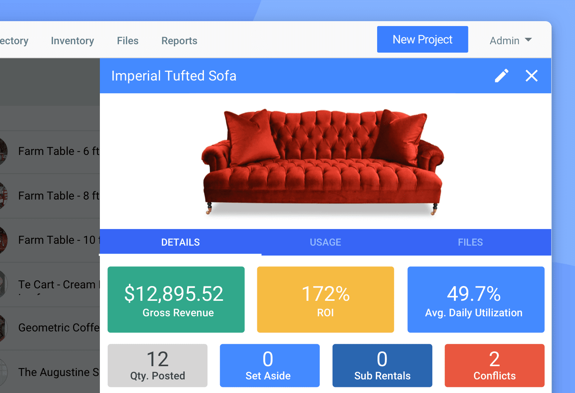Open the Admin dropdown menu

pos(511,40)
